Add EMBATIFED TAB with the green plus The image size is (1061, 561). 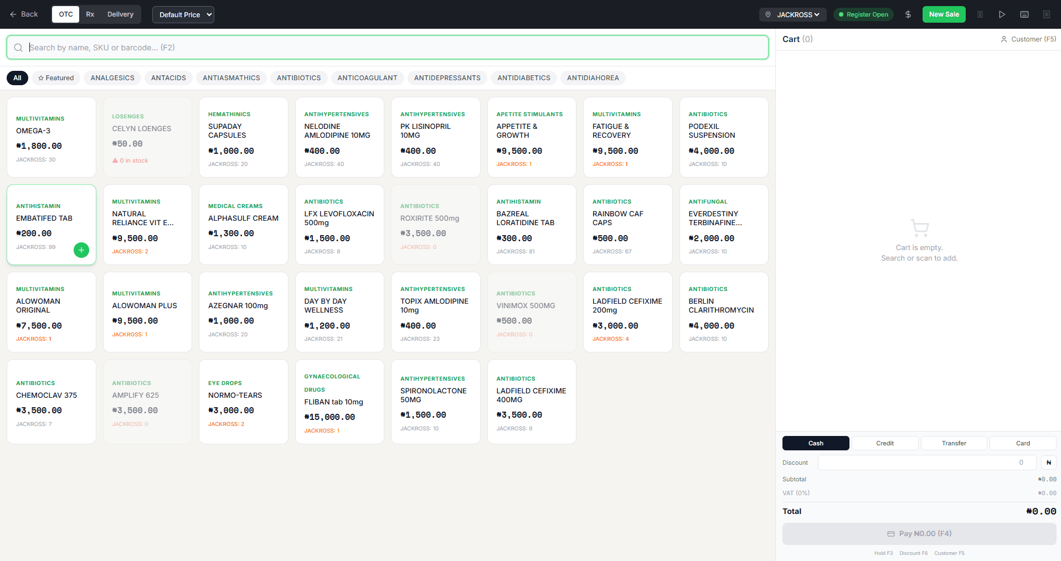(x=81, y=250)
